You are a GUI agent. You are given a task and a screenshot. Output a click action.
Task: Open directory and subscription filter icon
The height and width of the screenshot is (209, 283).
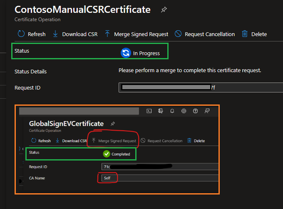click(x=161, y=111)
